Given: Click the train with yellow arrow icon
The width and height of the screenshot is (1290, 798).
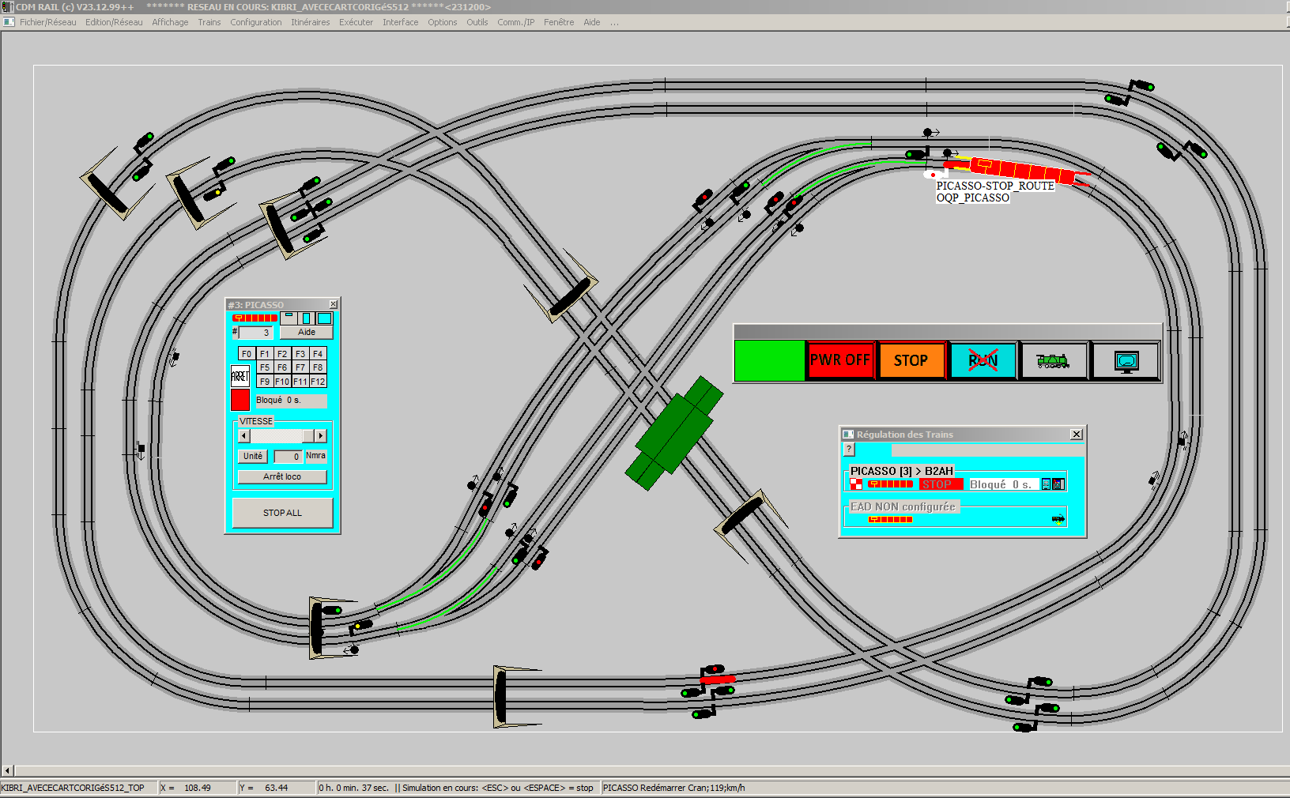Looking at the screenshot, I should pyautogui.click(x=1058, y=519).
